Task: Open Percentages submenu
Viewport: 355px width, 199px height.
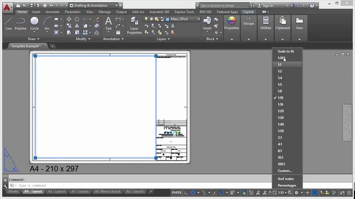Action: [x=287, y=186]
